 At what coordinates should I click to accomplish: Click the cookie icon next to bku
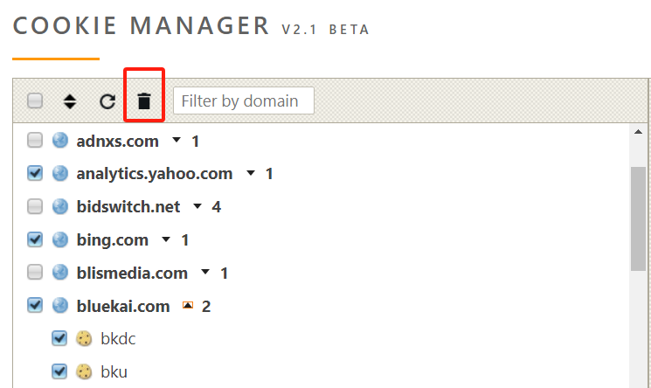[85, 372]
